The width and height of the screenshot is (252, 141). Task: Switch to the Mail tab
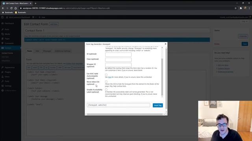(37, 51)
